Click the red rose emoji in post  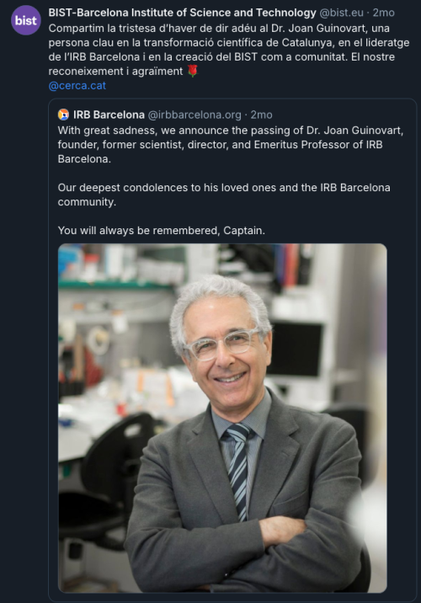[x=192, y=71]
